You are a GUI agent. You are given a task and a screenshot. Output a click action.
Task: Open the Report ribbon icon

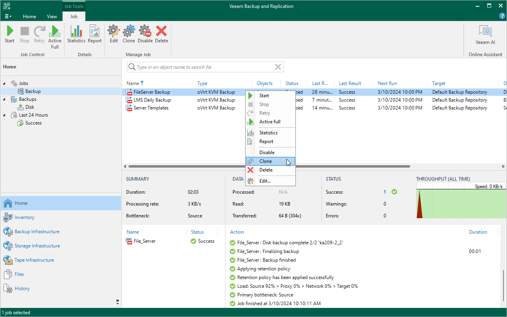95,34
